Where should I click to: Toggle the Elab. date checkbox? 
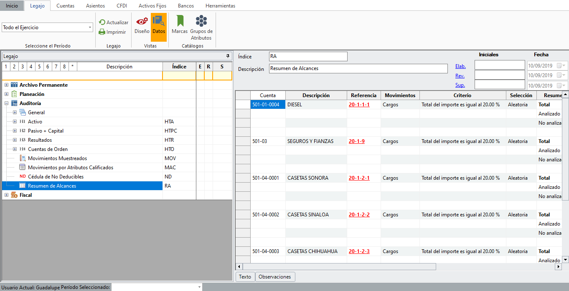pyautogui.click(x=559, y=66)
